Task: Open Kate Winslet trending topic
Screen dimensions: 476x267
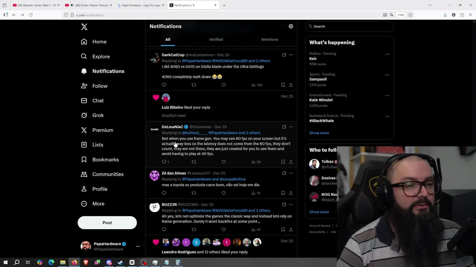Action: point(321,100)
